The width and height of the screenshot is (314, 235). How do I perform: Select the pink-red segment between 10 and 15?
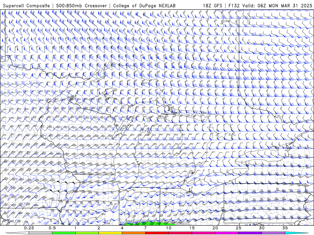180,233
